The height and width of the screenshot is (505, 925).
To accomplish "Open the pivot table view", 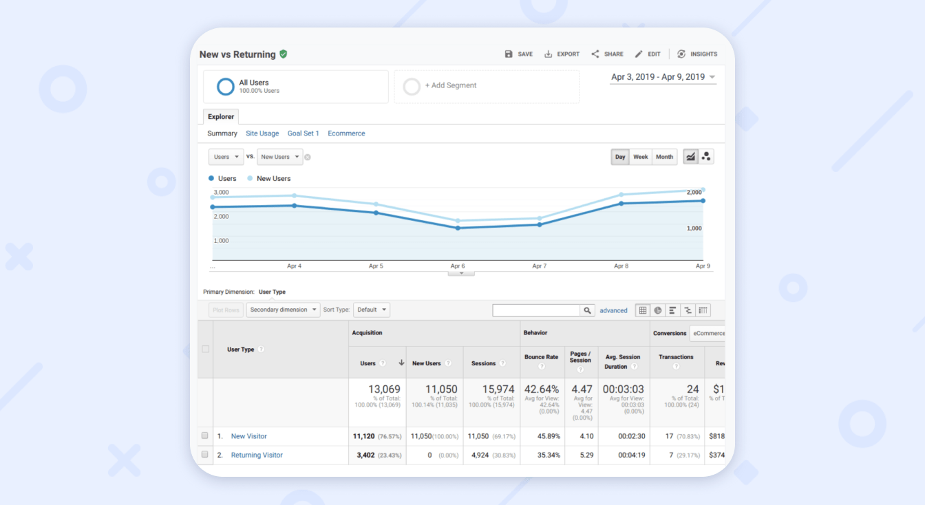I will click(x=703, y=310).
